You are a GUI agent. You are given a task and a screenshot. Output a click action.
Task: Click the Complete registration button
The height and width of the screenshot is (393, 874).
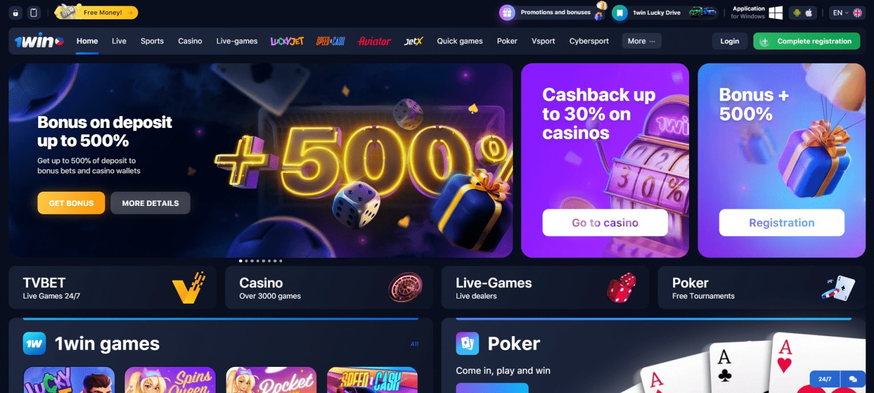tap(806, 41)
